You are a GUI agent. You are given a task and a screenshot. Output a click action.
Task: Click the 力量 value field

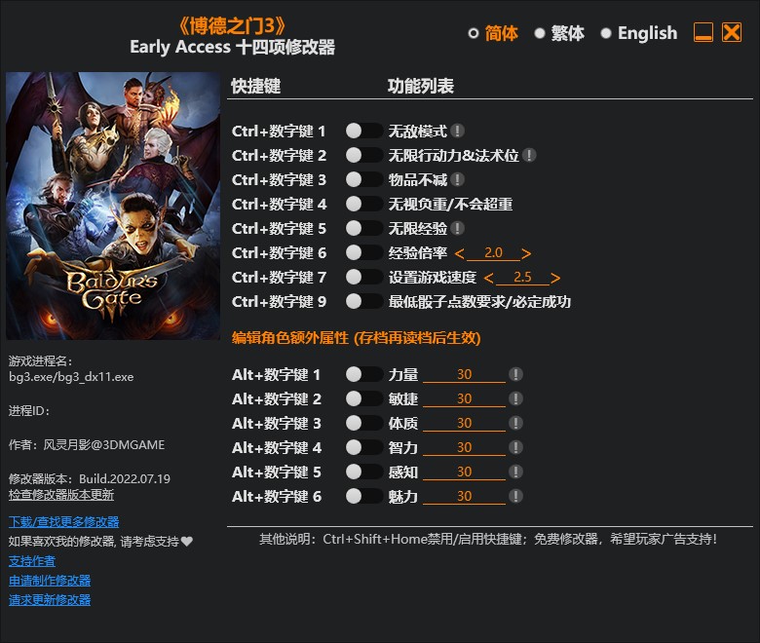(x=464, y=374)
